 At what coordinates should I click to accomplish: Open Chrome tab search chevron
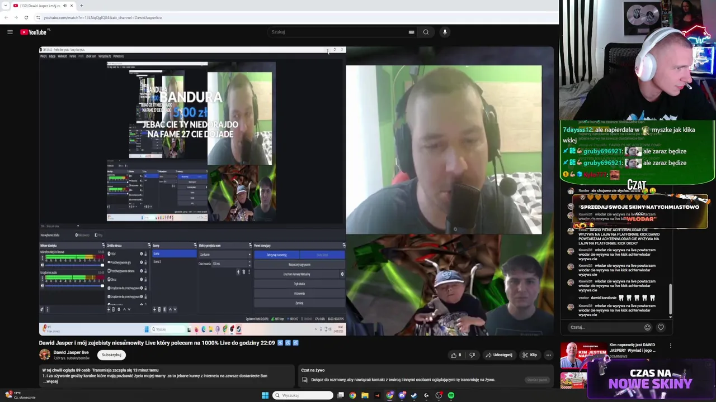coord(6,6)
